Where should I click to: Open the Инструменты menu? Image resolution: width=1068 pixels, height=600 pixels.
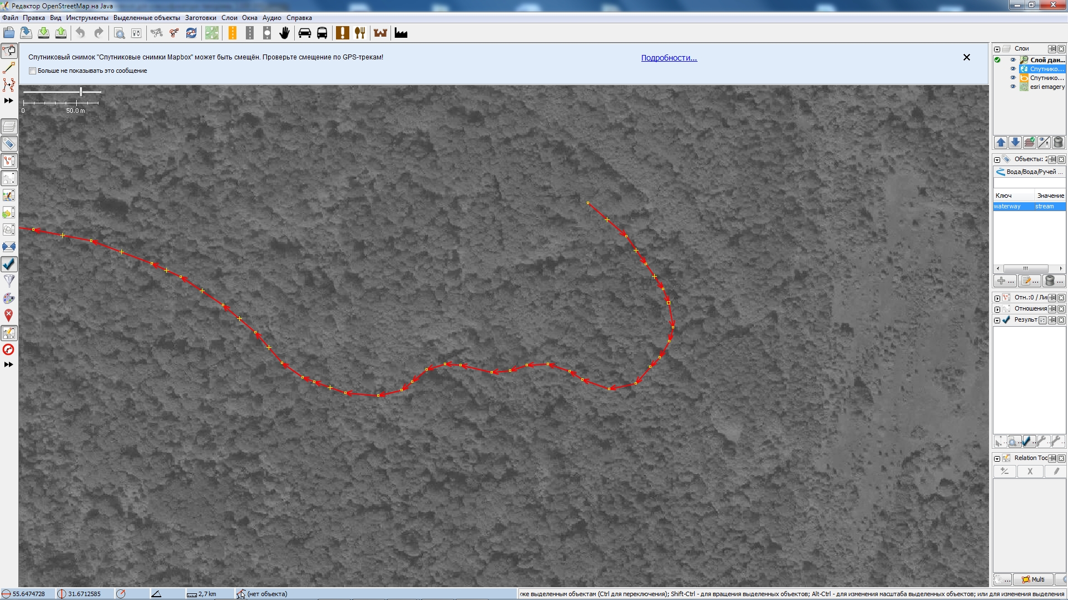[87, 18]
